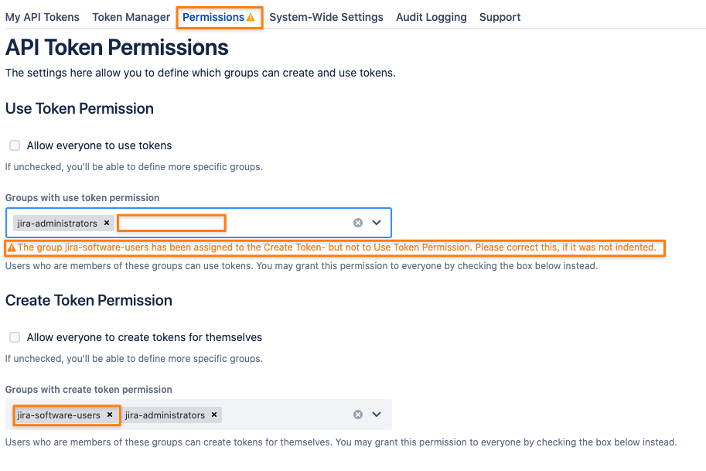Remove jira-administrators from create token groups

pyautogui.click(x=214, y=415)
